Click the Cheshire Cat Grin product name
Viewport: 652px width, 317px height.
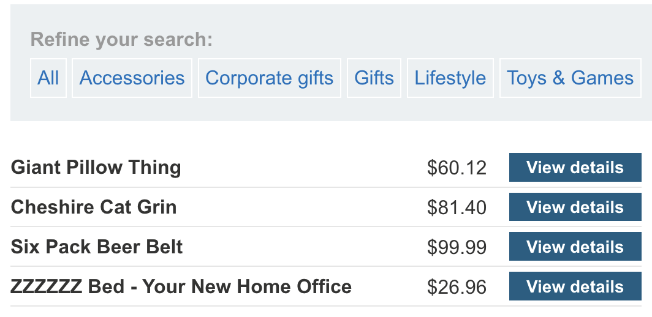click(94, 207)
